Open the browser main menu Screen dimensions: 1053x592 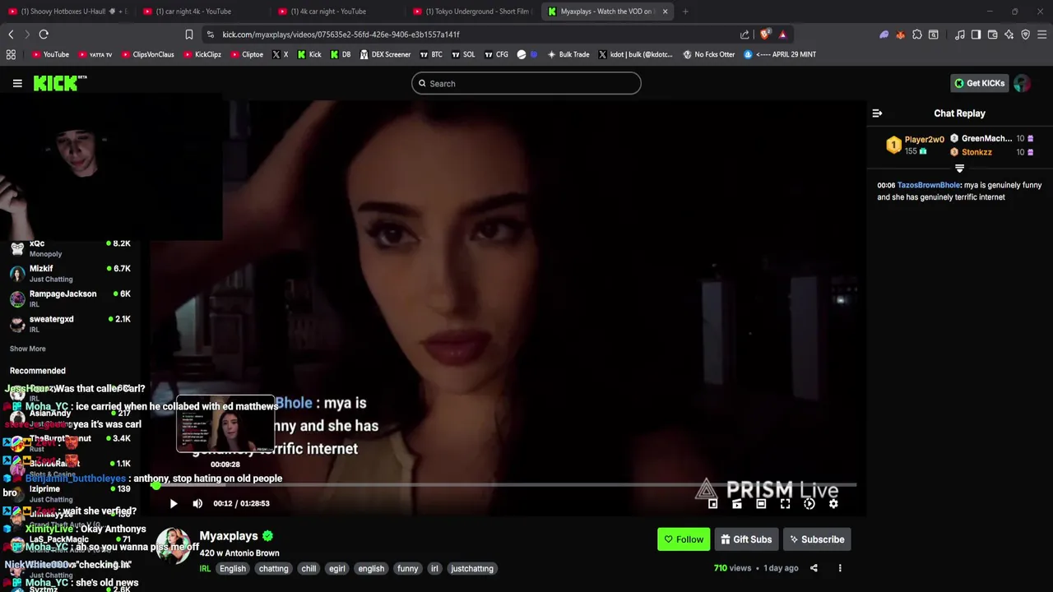tap(1042, 35)
